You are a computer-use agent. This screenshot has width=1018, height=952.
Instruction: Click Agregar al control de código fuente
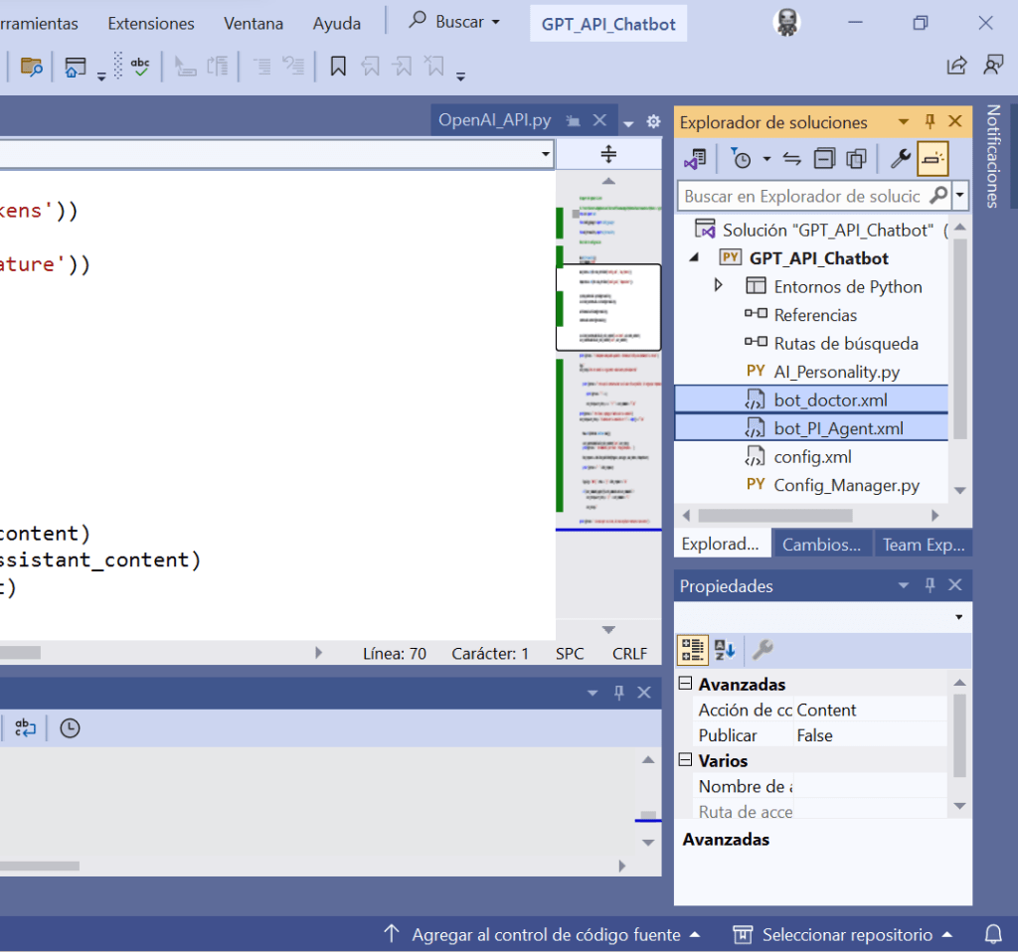(546, 934)
